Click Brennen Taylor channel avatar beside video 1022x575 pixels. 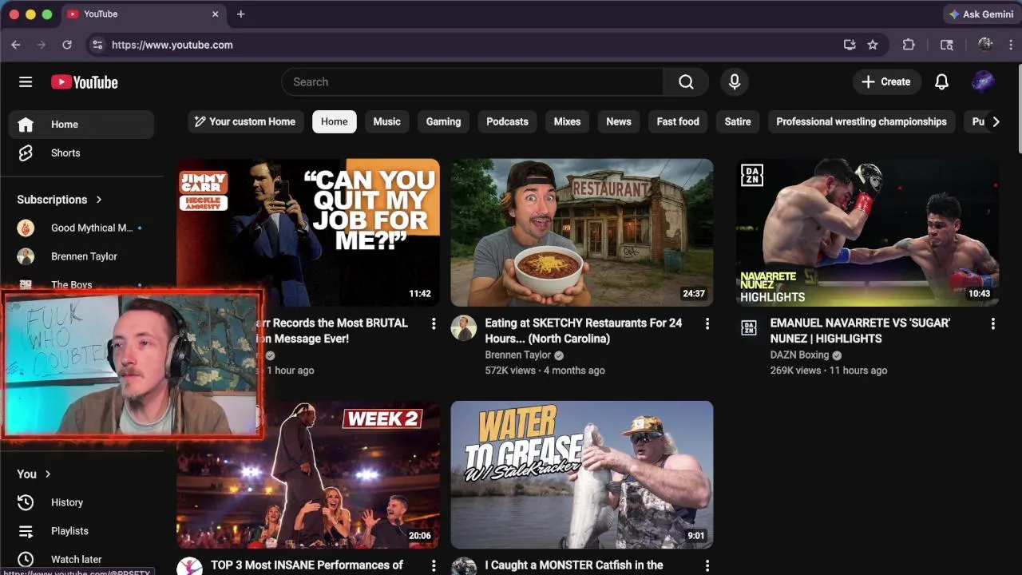[x=464, y=327]
